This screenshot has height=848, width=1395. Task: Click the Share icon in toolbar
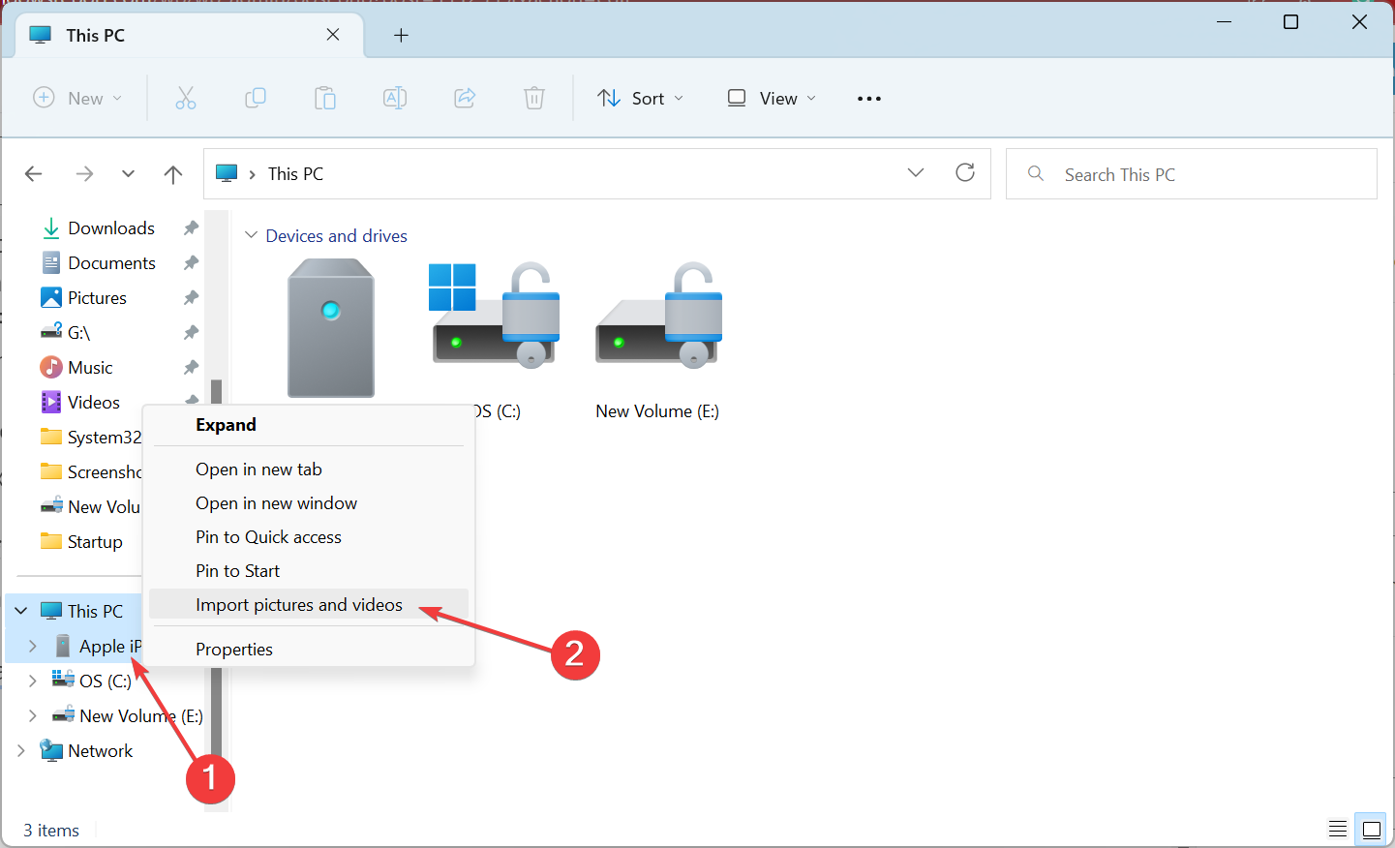pos(465,98)
